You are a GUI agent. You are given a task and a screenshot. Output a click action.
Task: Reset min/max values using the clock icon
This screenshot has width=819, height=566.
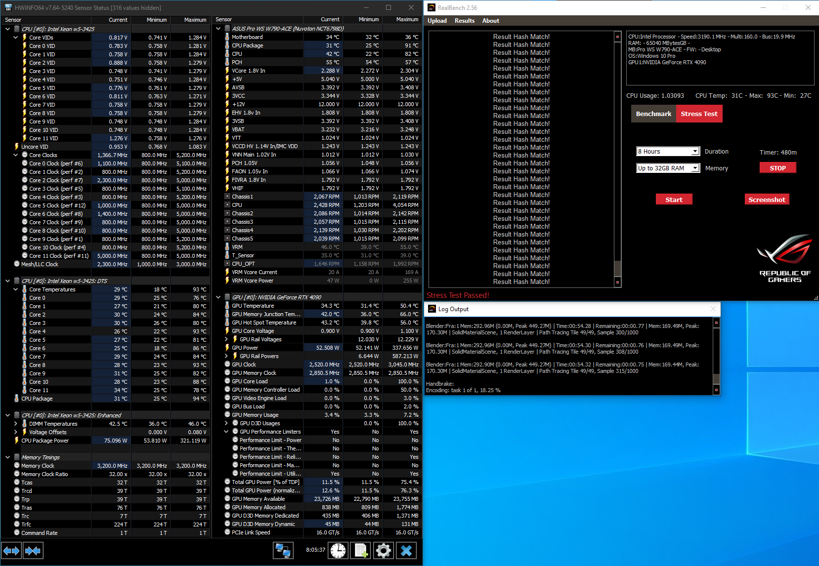338,550
